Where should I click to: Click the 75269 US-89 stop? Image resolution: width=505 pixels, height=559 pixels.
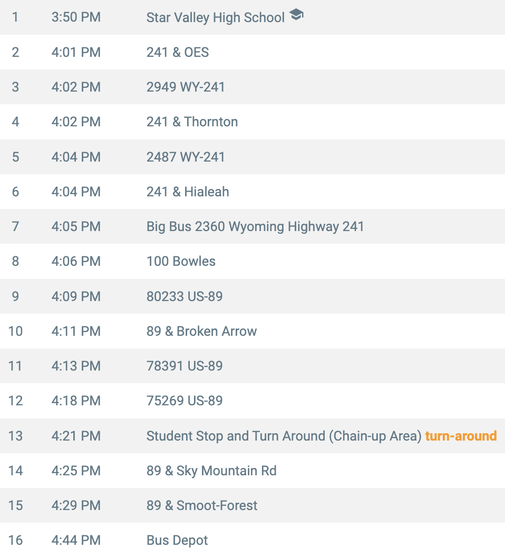tap(184, 401)
